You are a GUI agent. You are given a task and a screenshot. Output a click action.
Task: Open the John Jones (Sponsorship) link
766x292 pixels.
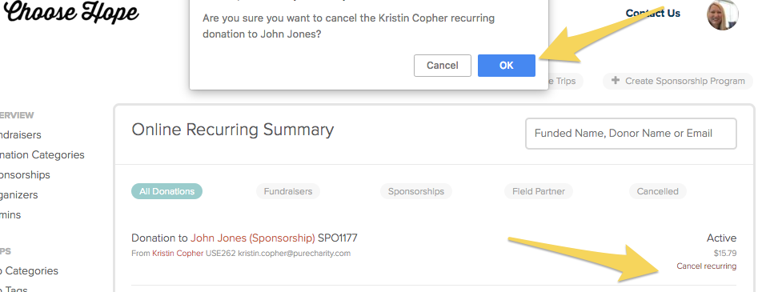point(253,238)
